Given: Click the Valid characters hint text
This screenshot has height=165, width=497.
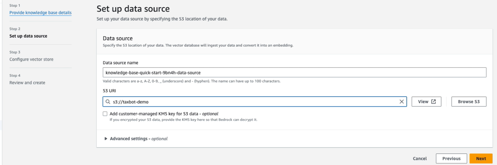Looking at the screenshot, I should pyautogui.click(x=191, y=81).
